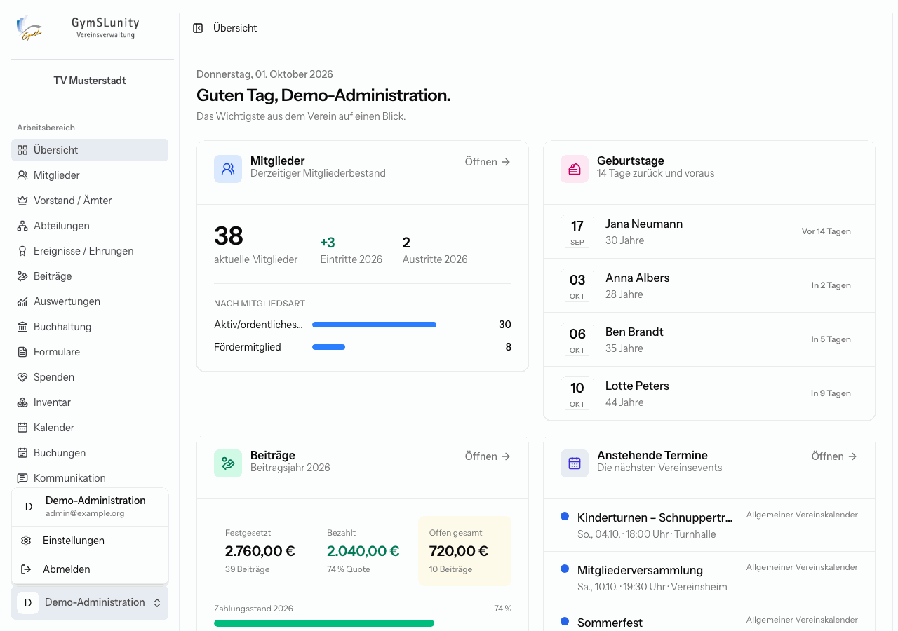Click the TV Musterstadt club name
The width and height of the screenshot is (898, 631).
[90, 81]
